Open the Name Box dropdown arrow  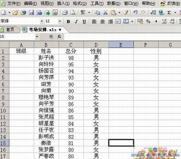click(x=37, y=37)
